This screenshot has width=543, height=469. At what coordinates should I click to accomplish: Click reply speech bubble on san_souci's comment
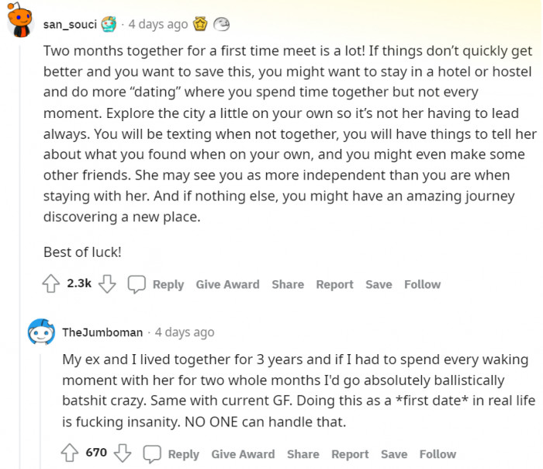[137, 284]
